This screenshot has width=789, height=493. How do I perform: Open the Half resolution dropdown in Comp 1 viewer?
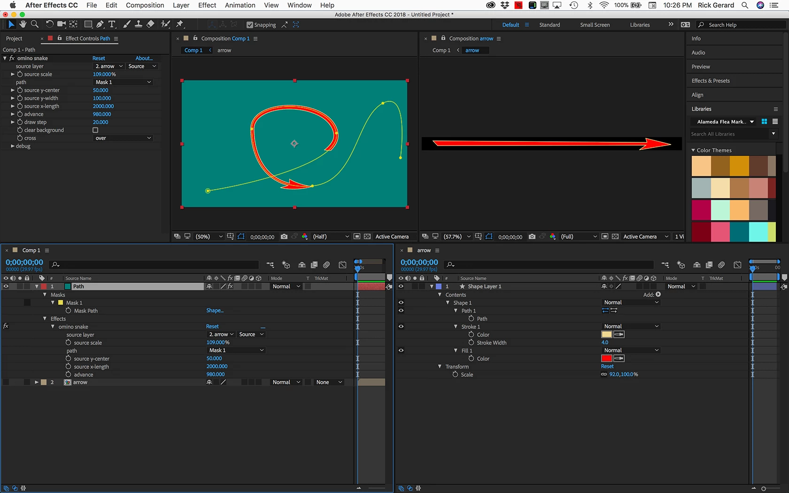[331, 237]
